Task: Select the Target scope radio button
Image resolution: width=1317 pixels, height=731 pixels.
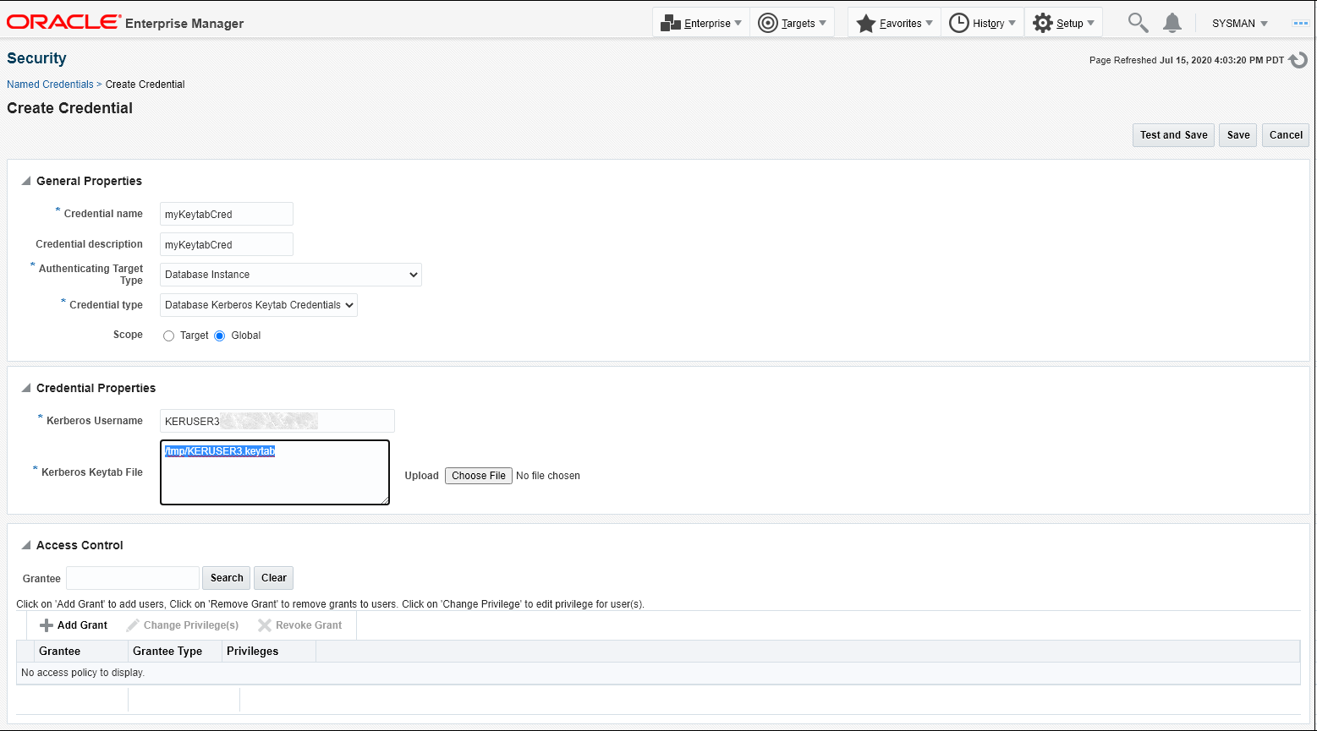Action: click(169, 335)
